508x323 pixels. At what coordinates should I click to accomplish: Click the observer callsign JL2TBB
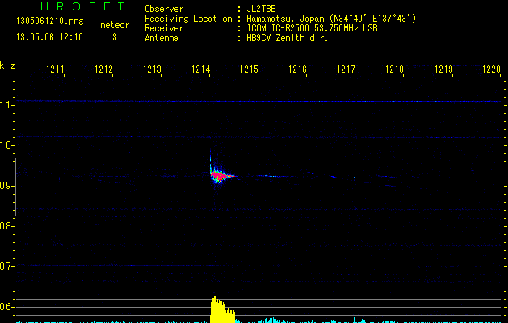click(x=263, y=8)
